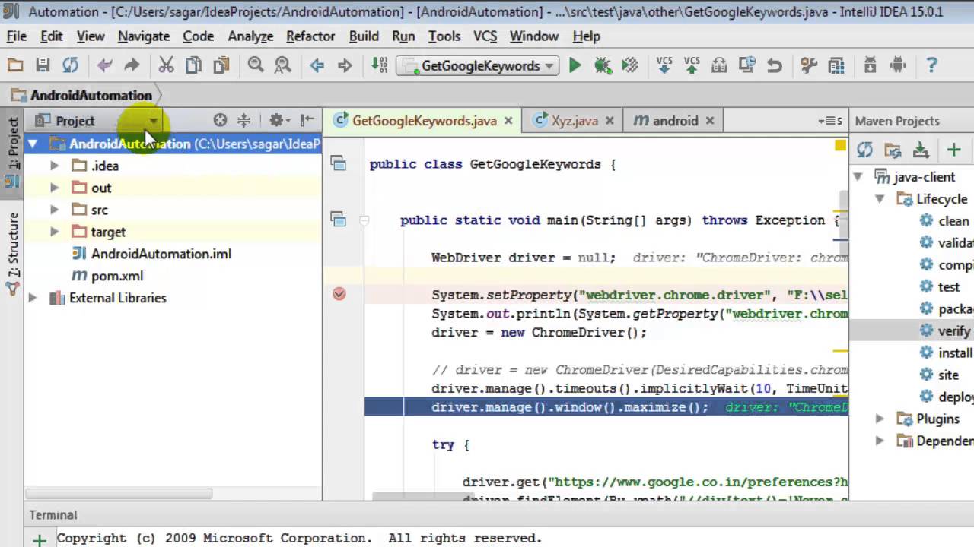The width and height of the screenshot is (974, 547).
Task: Open project settings gear in Project panel
Action: pyautogui.click(x=278, y=120)
